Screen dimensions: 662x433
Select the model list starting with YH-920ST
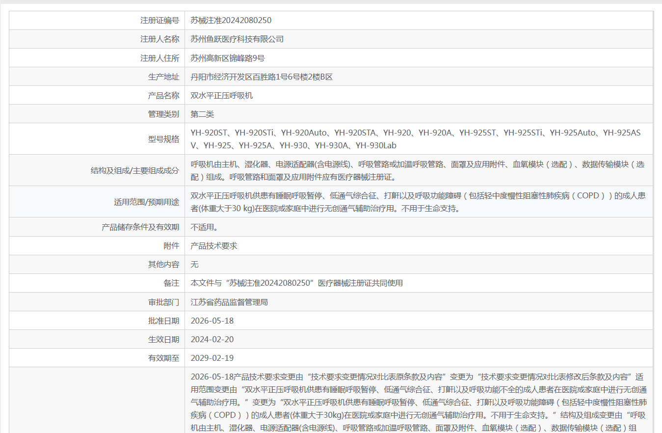coord(416,139)
